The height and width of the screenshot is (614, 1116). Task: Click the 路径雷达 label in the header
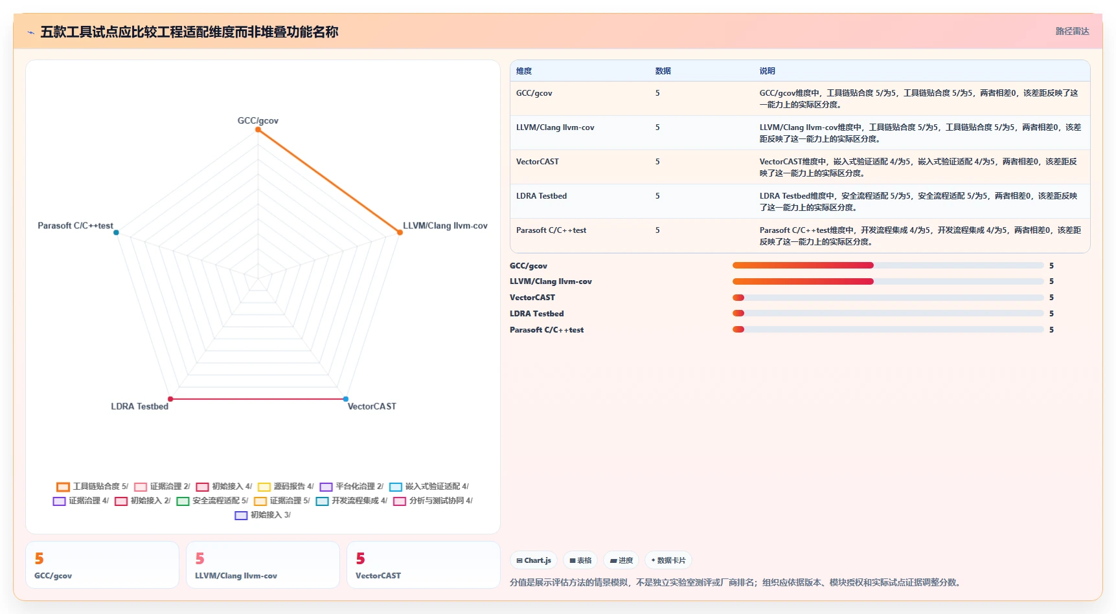click(x=1072, y=31)
